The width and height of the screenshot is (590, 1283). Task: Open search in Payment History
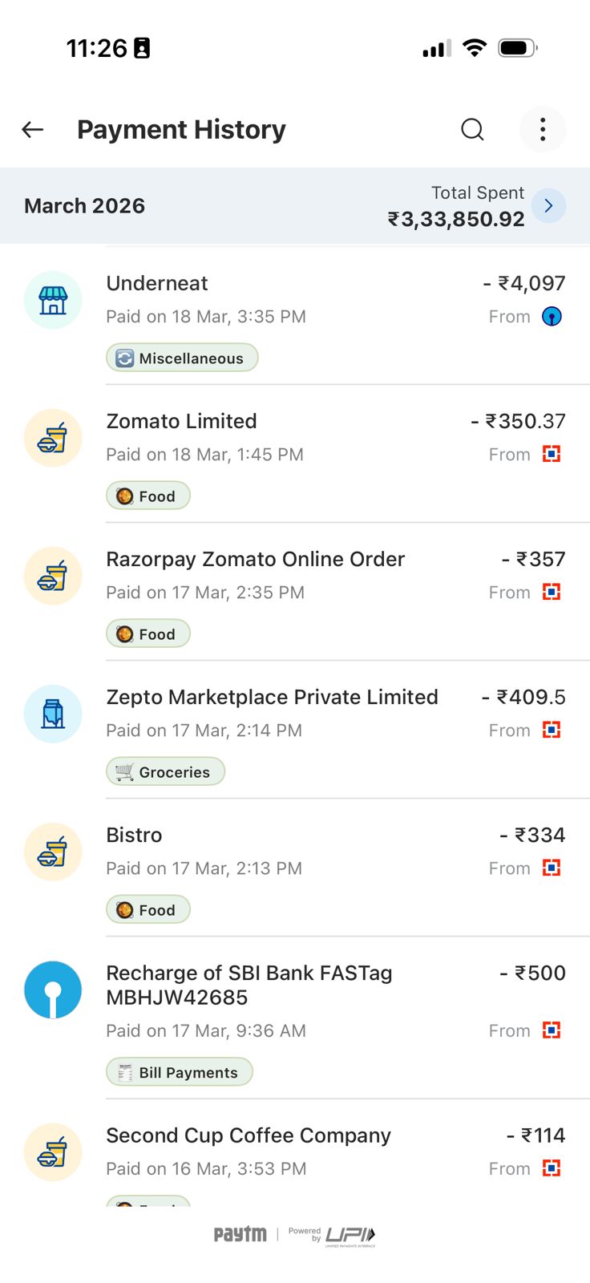pos(472,129)
